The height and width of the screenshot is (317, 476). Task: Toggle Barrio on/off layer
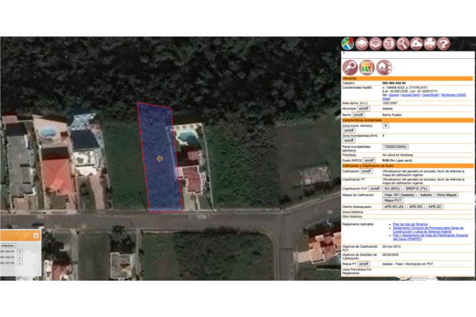[x=358, y=115]
